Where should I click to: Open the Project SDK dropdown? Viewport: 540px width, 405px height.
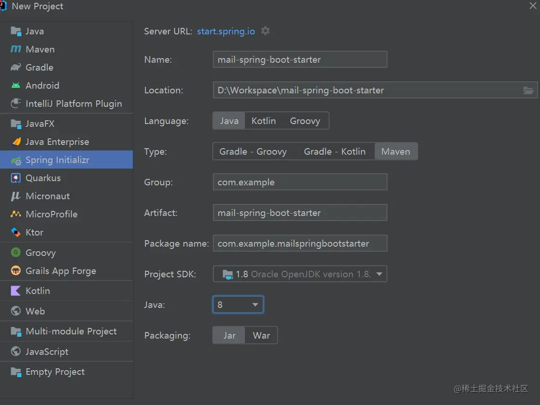point(300,274)
